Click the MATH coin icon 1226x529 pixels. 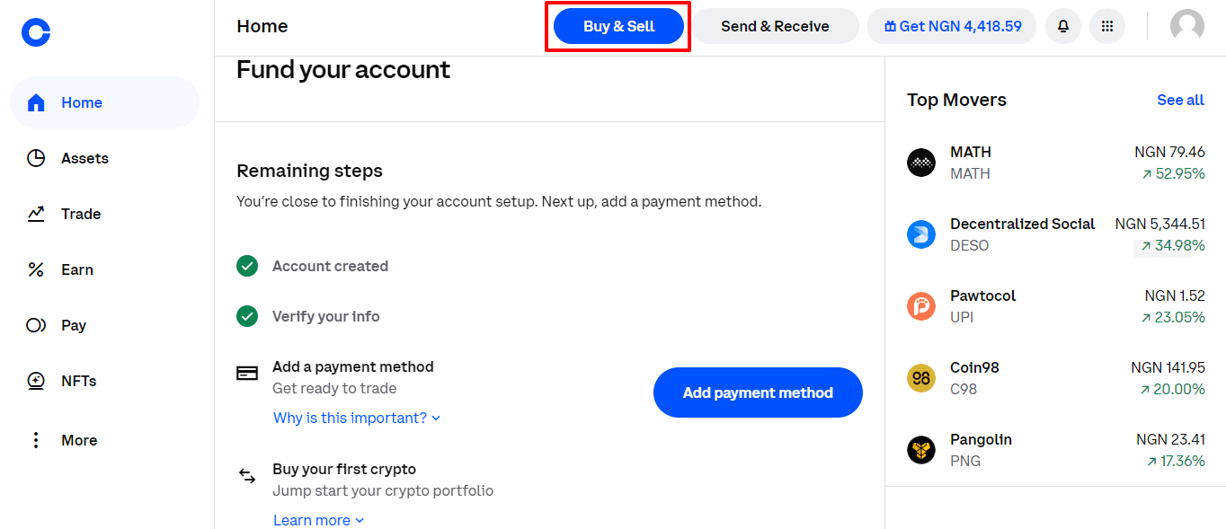click(921, 162)
